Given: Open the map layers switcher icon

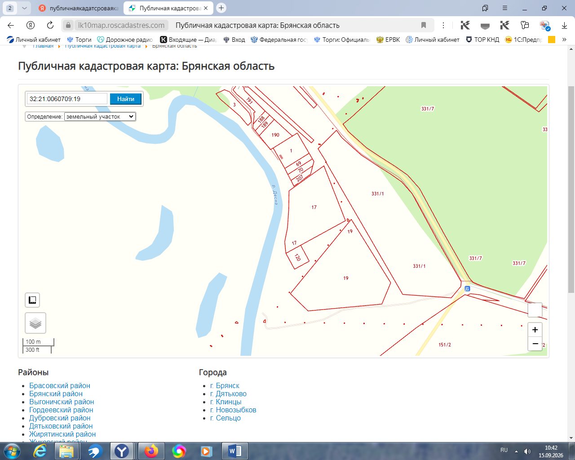Looking at the screenshot, I should 35,323.
